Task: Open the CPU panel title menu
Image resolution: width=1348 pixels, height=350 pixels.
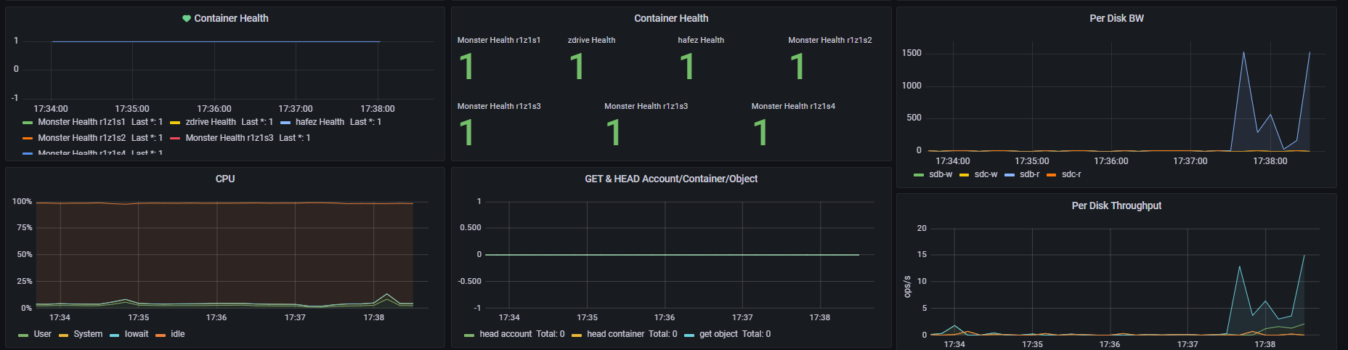Action: tap(225, 179)
